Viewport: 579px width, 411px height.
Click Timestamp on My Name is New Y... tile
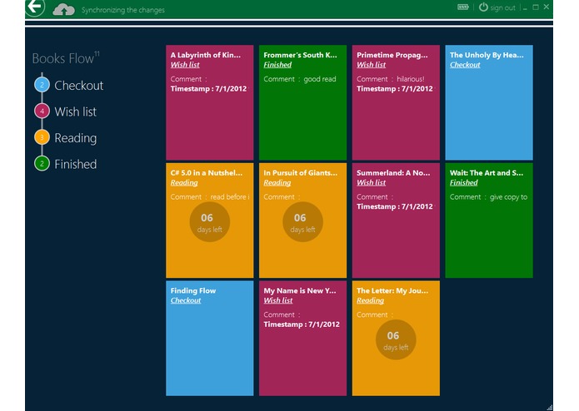(302, 324)
